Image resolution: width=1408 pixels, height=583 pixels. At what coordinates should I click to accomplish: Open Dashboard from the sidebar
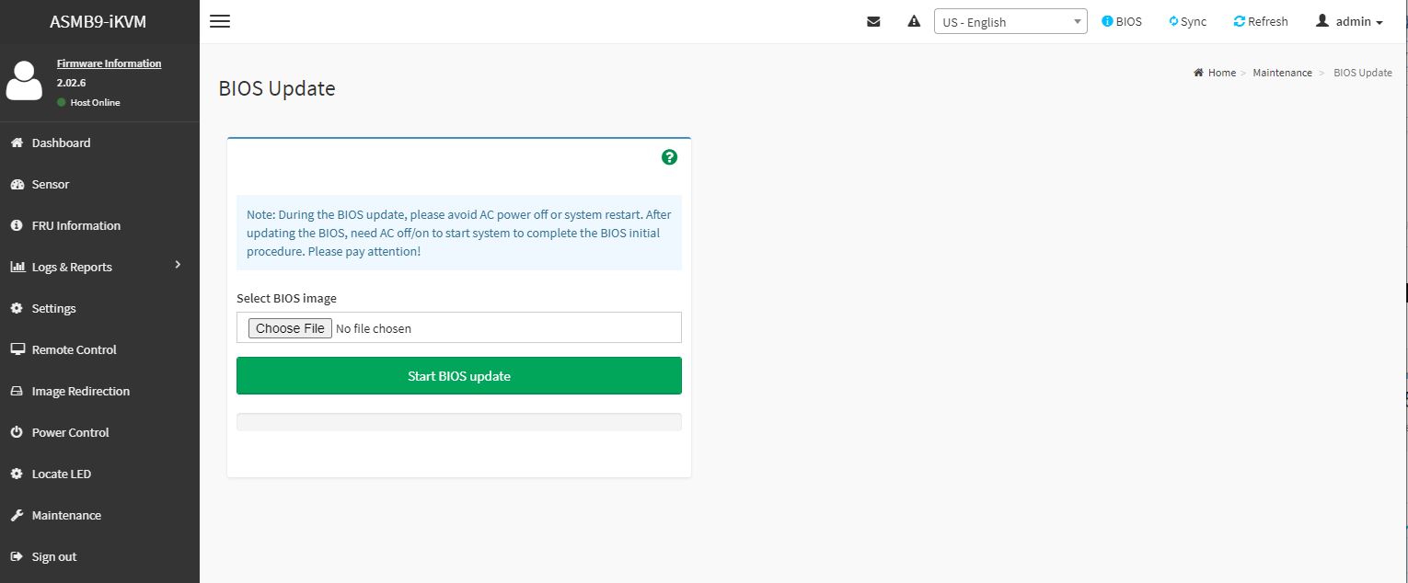tap(61, 143)
